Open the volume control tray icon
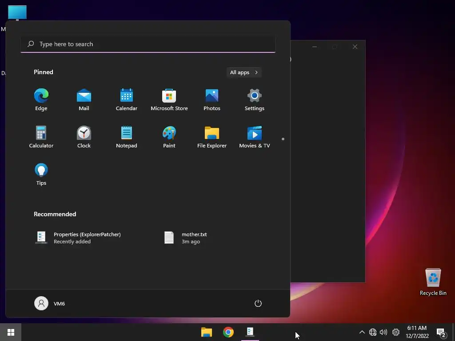The image size is (455, 341). [x=383, y=332]
